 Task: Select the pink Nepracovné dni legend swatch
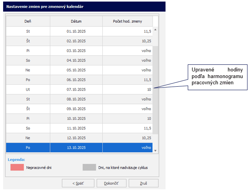tap(17, 167)
